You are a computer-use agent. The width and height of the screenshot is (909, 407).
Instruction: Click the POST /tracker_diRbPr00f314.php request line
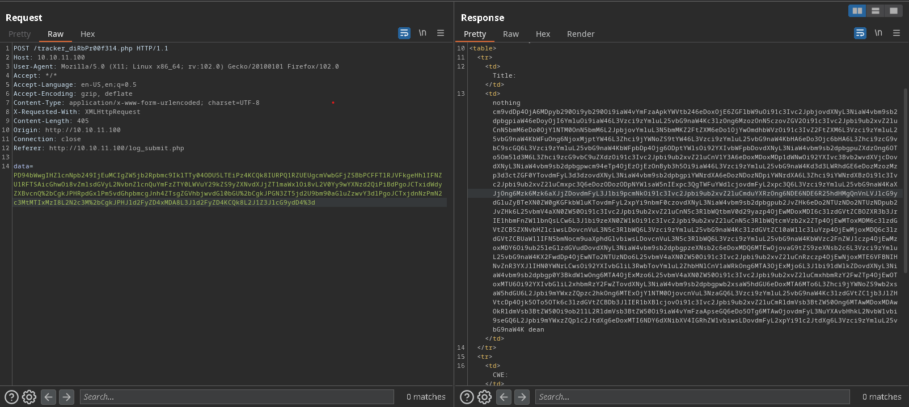pyautogui.click(x=91, y=48)
